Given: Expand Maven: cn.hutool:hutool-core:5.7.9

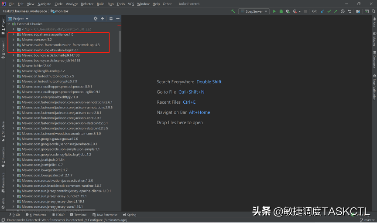Looking at the screenshot, I should click(14, 76).
